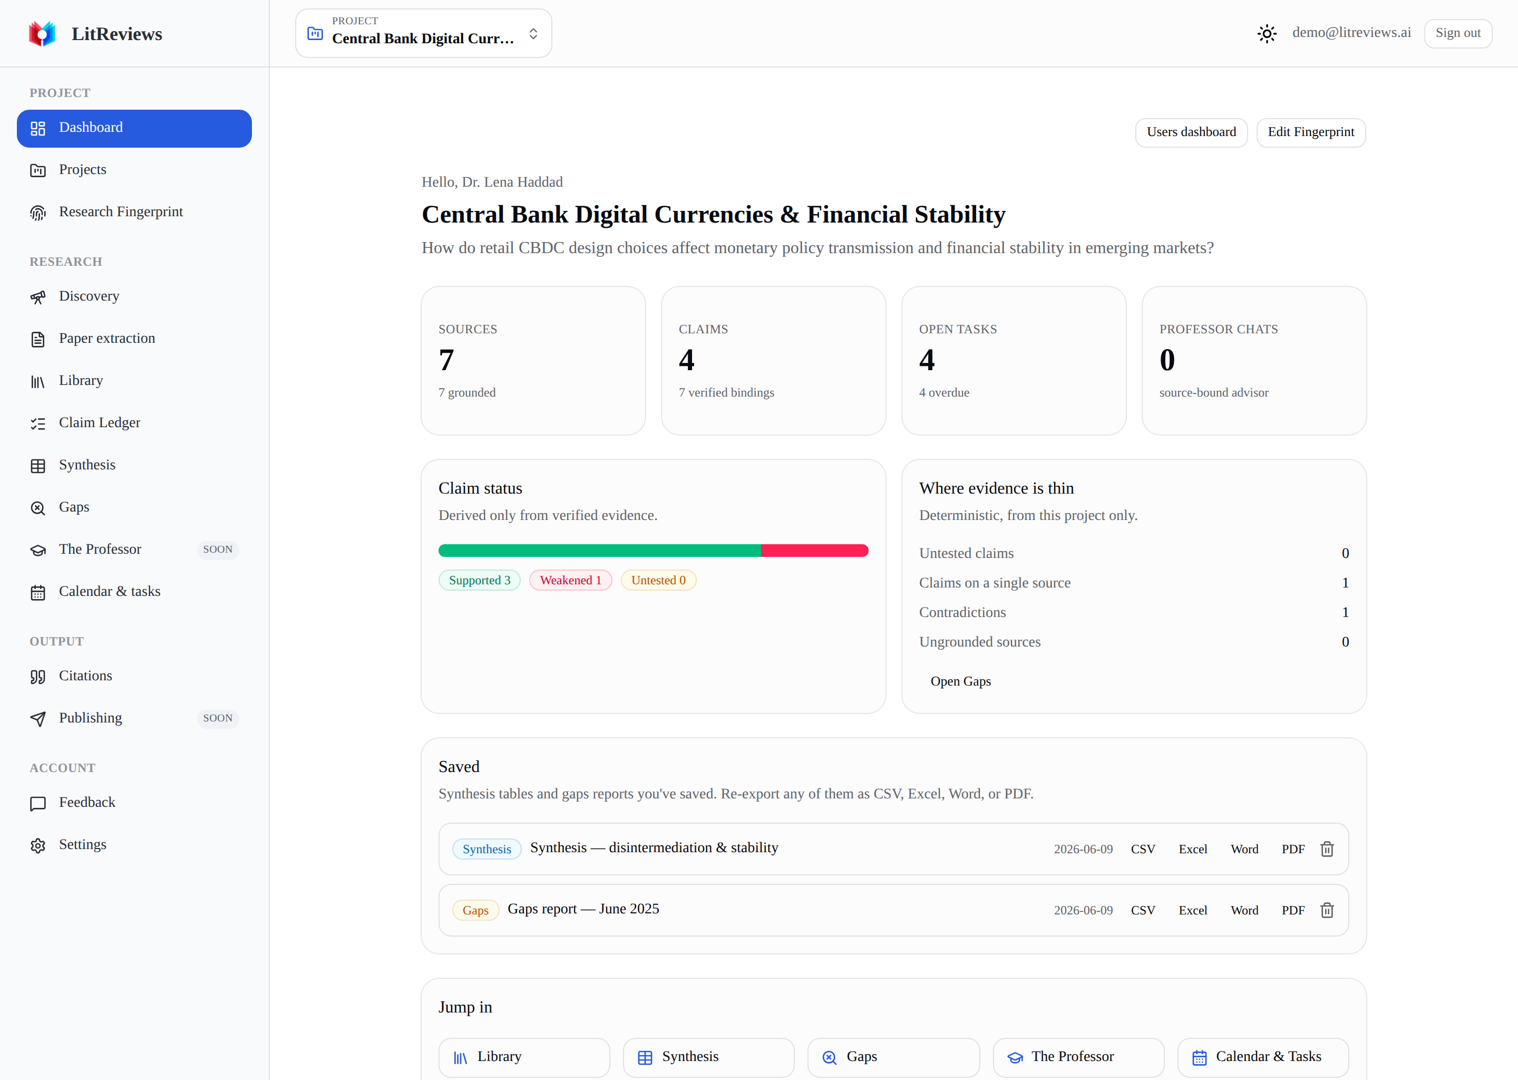Click the Open Gaps button
The height and width of the screenshot is (1080, 1518).
pyautogui.click(x=960, y=682)
